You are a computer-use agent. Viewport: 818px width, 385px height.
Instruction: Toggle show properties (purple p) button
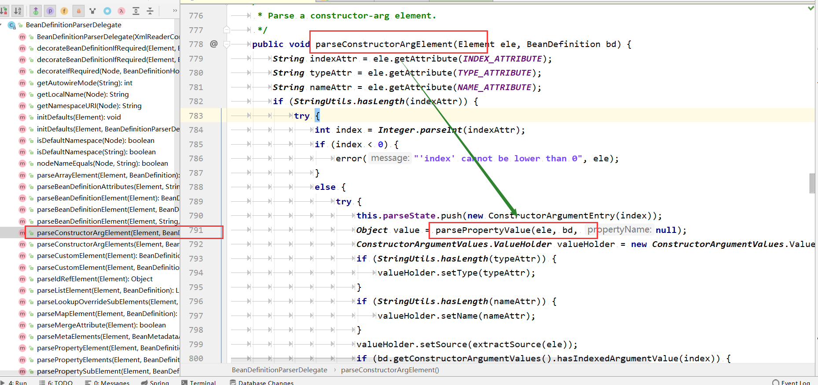click(x=50, y=11)
